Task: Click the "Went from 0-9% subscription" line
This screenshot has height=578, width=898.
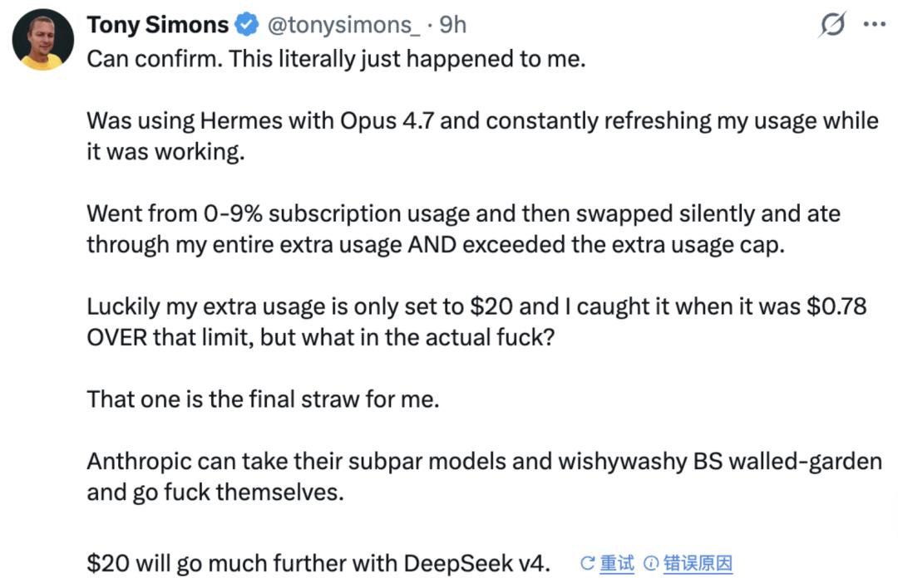Action: tap(463, 214)
